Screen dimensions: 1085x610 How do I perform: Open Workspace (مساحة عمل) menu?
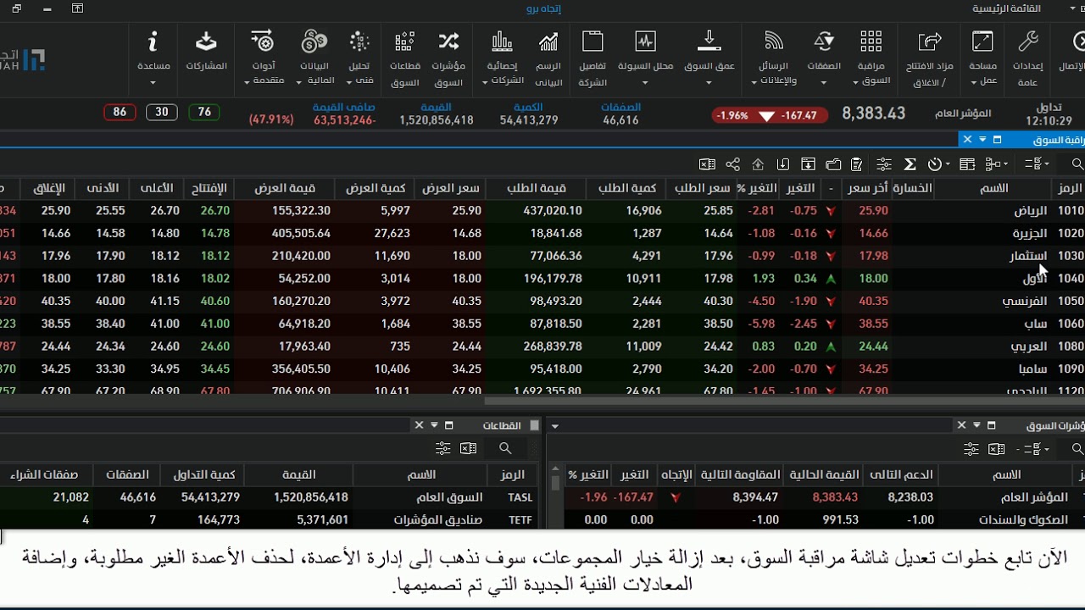(x=982, y=58)
